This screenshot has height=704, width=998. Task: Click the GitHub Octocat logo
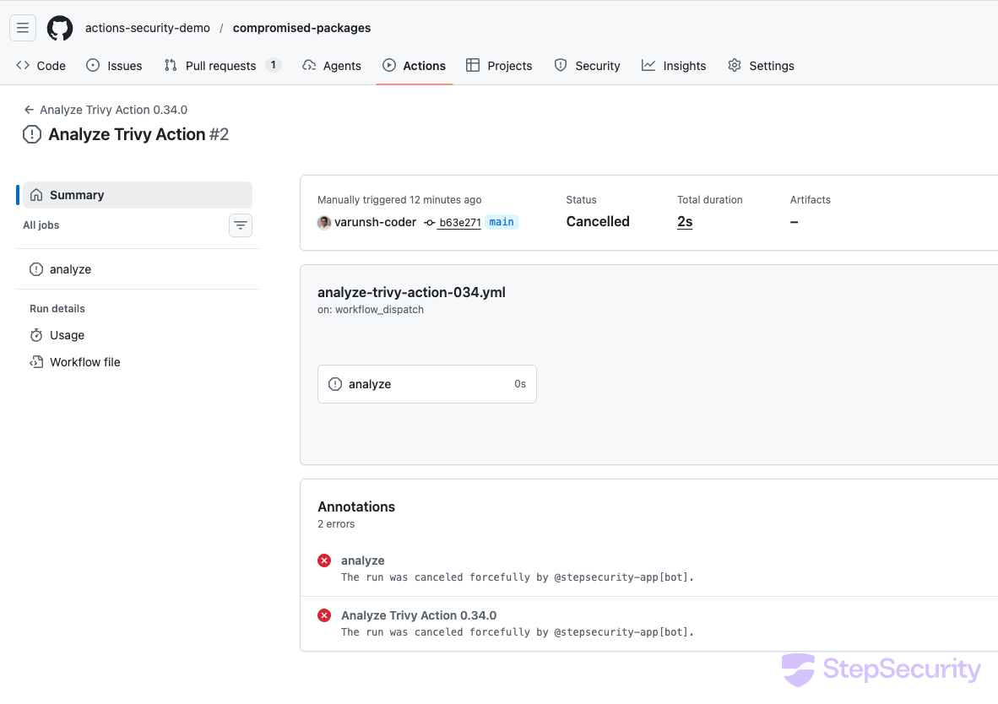[x=60, y=28]
